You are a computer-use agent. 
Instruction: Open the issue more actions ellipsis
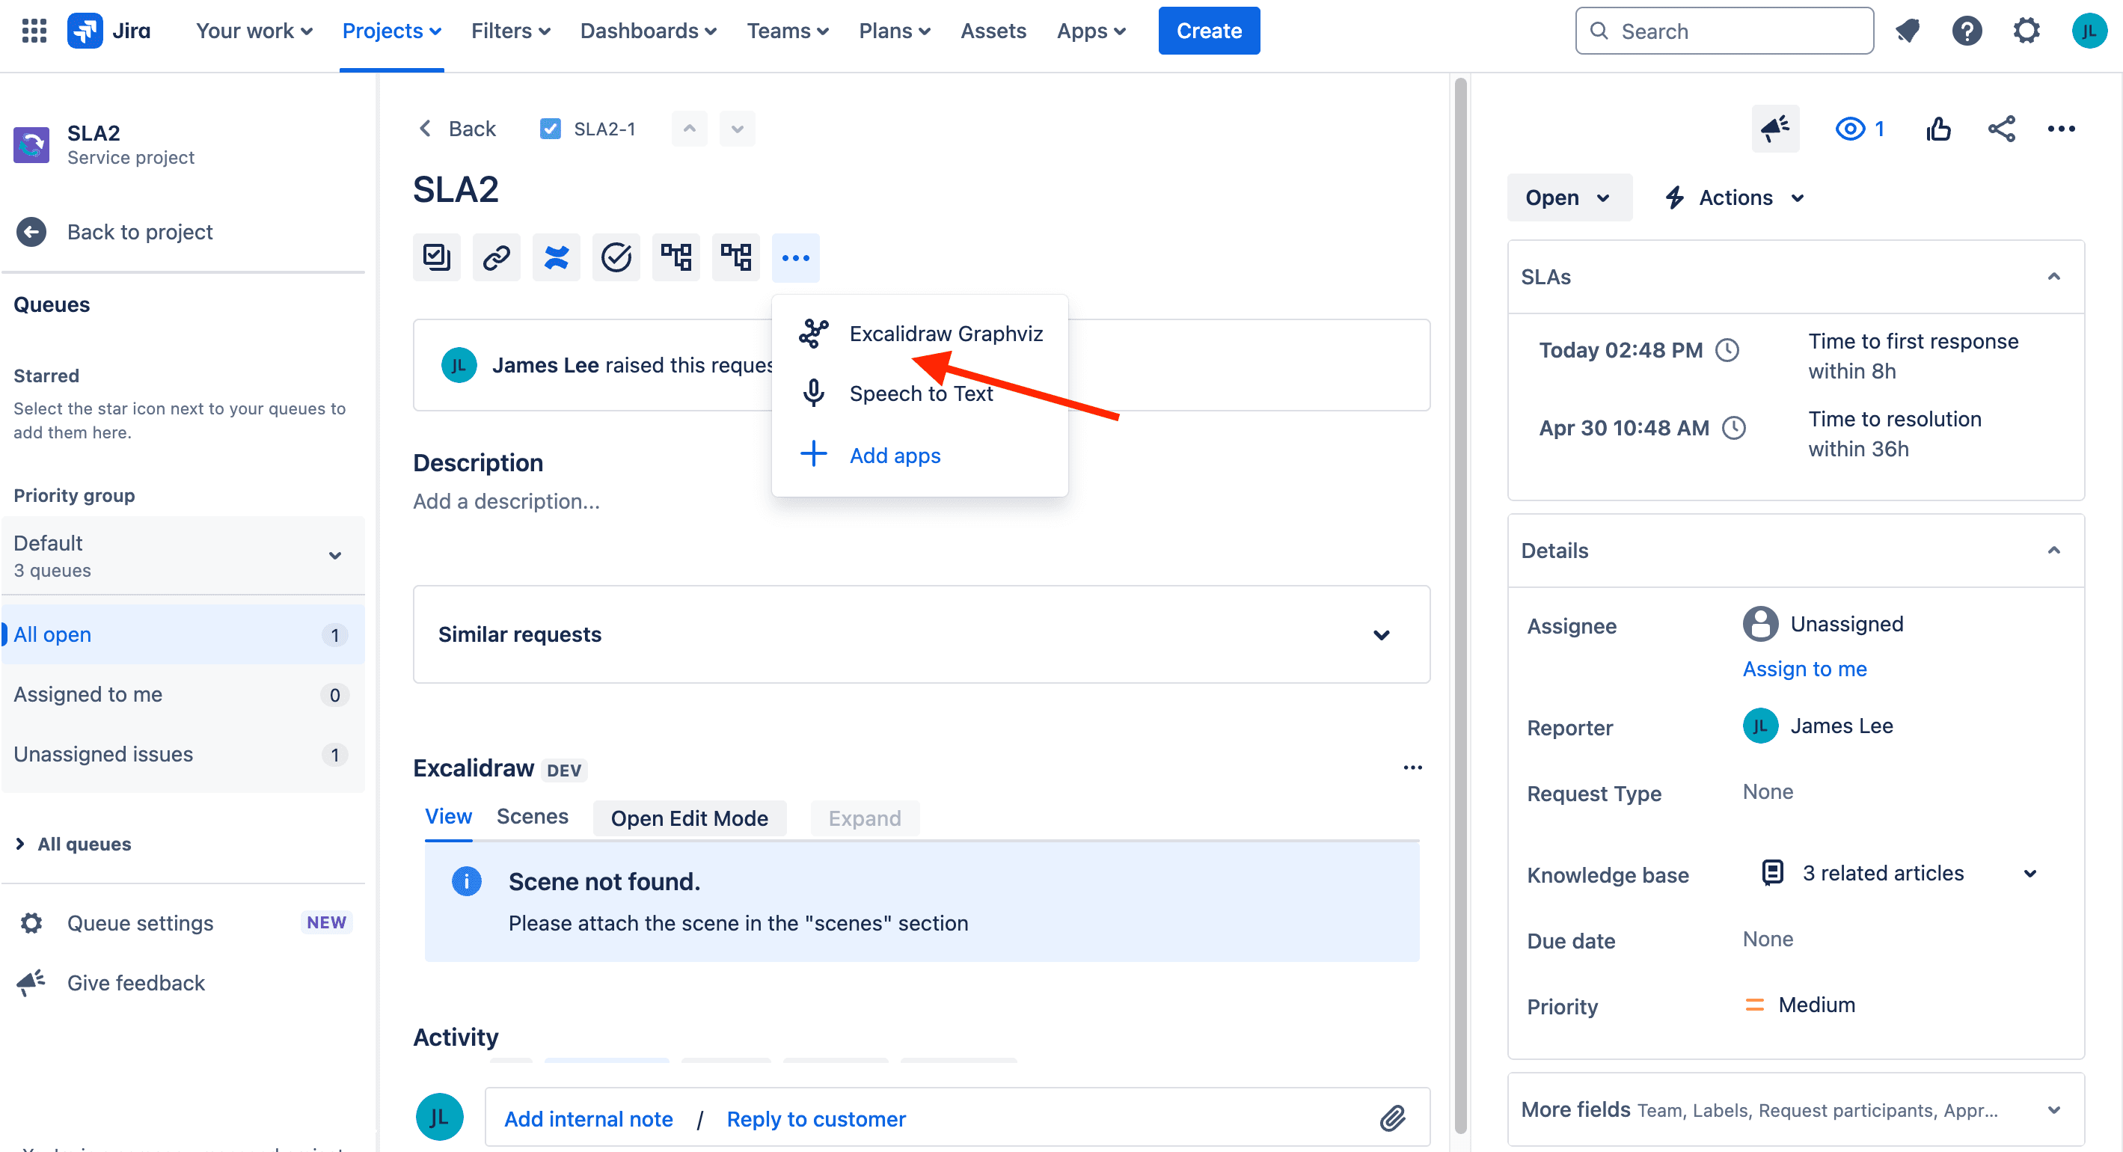point(2061,129)
